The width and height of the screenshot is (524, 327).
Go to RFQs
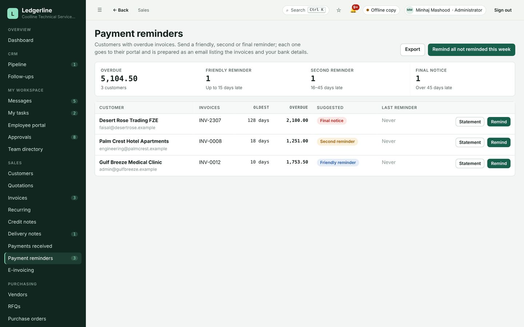point(43,307)
